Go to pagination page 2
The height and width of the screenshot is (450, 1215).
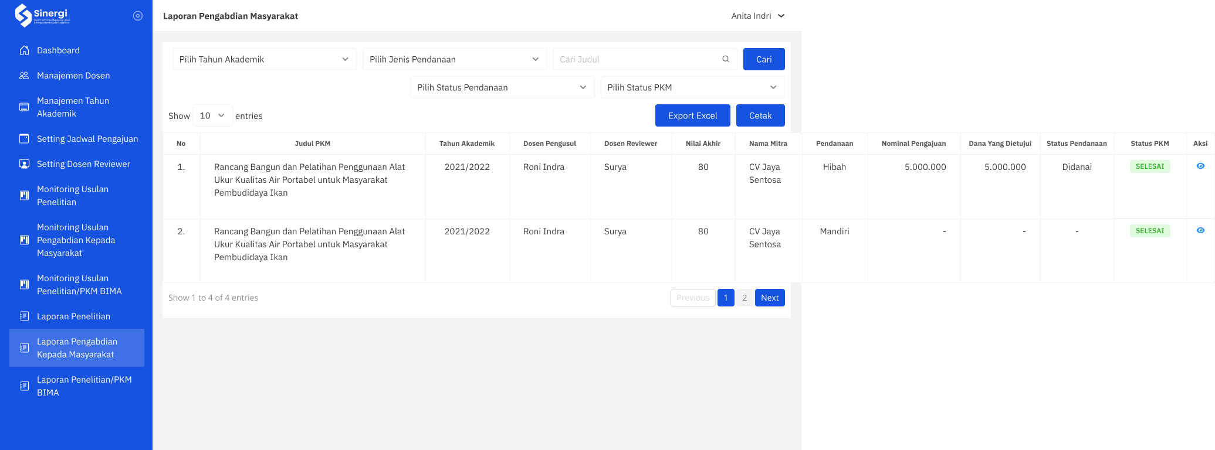[744, 298]
